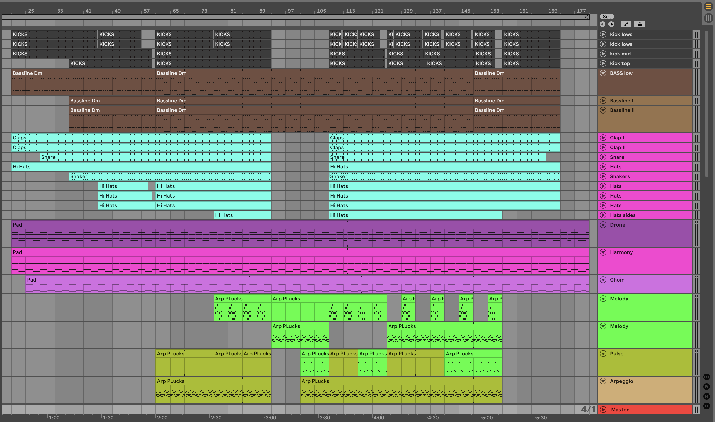Click bar 97 on the beat-time ruler
This screenshot has width=715, height=422.
point(290,11)
